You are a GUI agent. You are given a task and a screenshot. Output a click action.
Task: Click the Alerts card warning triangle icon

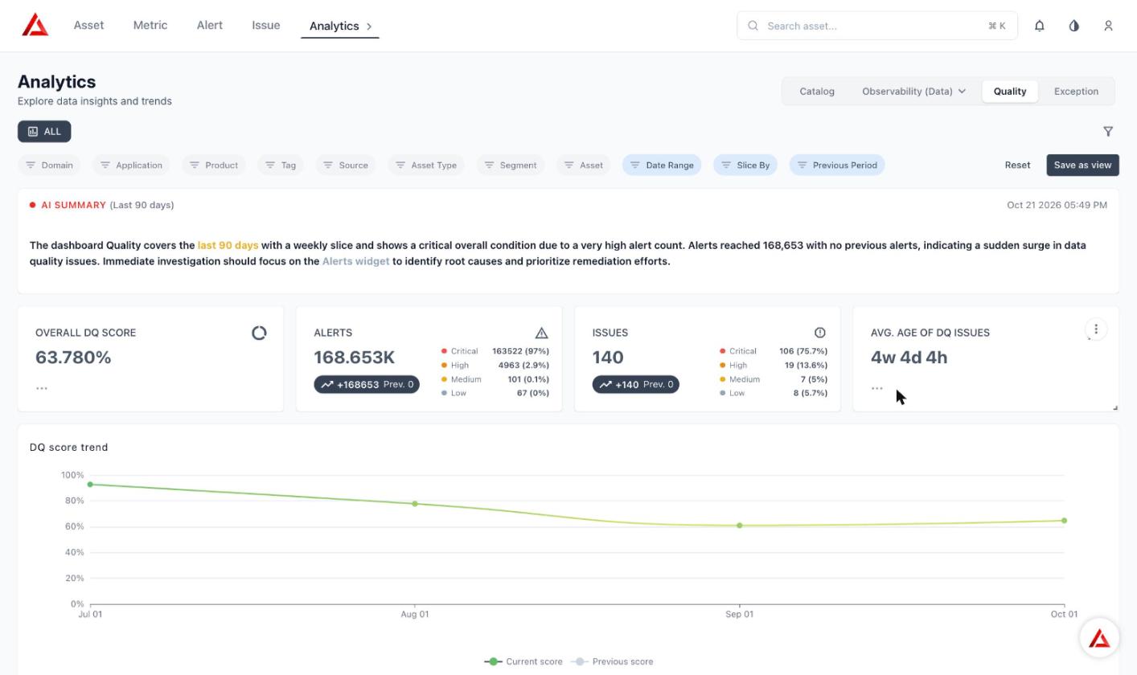541,333
